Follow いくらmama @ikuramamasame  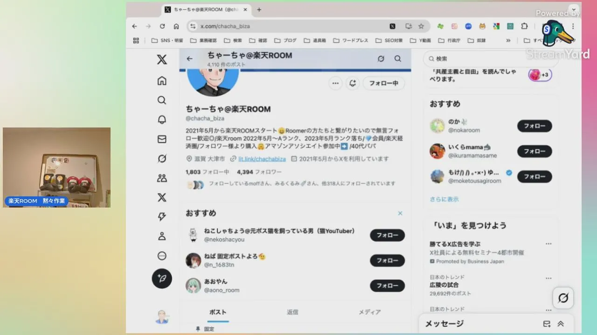(x=535, y=151)
